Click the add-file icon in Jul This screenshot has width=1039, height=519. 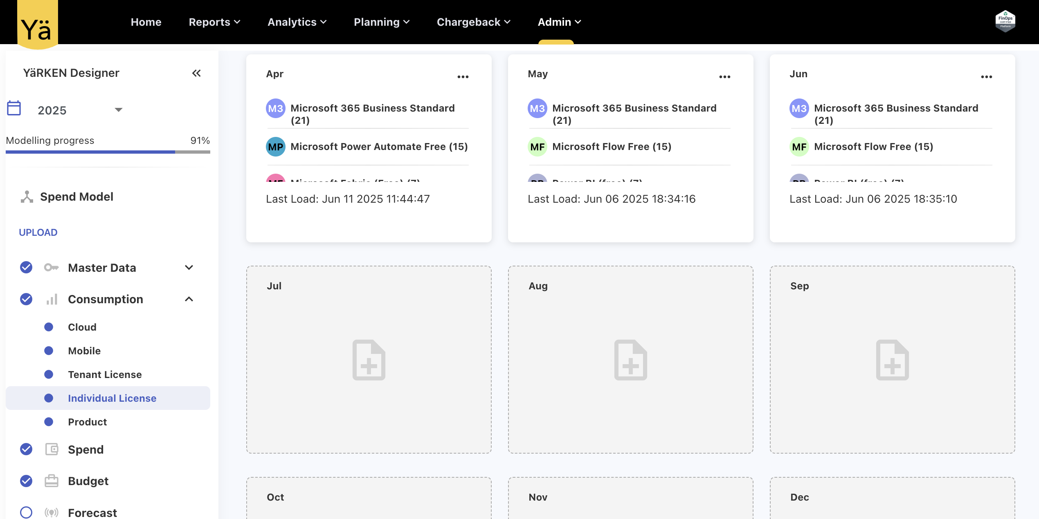tap(369, 360)
